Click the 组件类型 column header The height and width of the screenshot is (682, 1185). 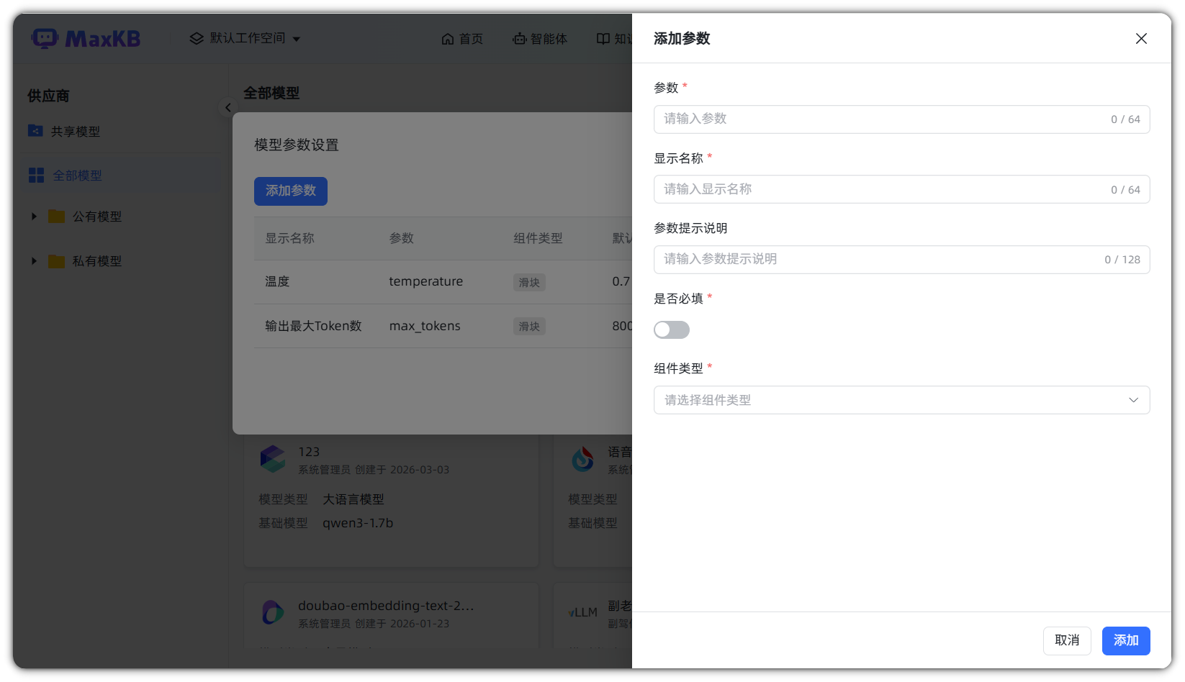click(538, 238)
